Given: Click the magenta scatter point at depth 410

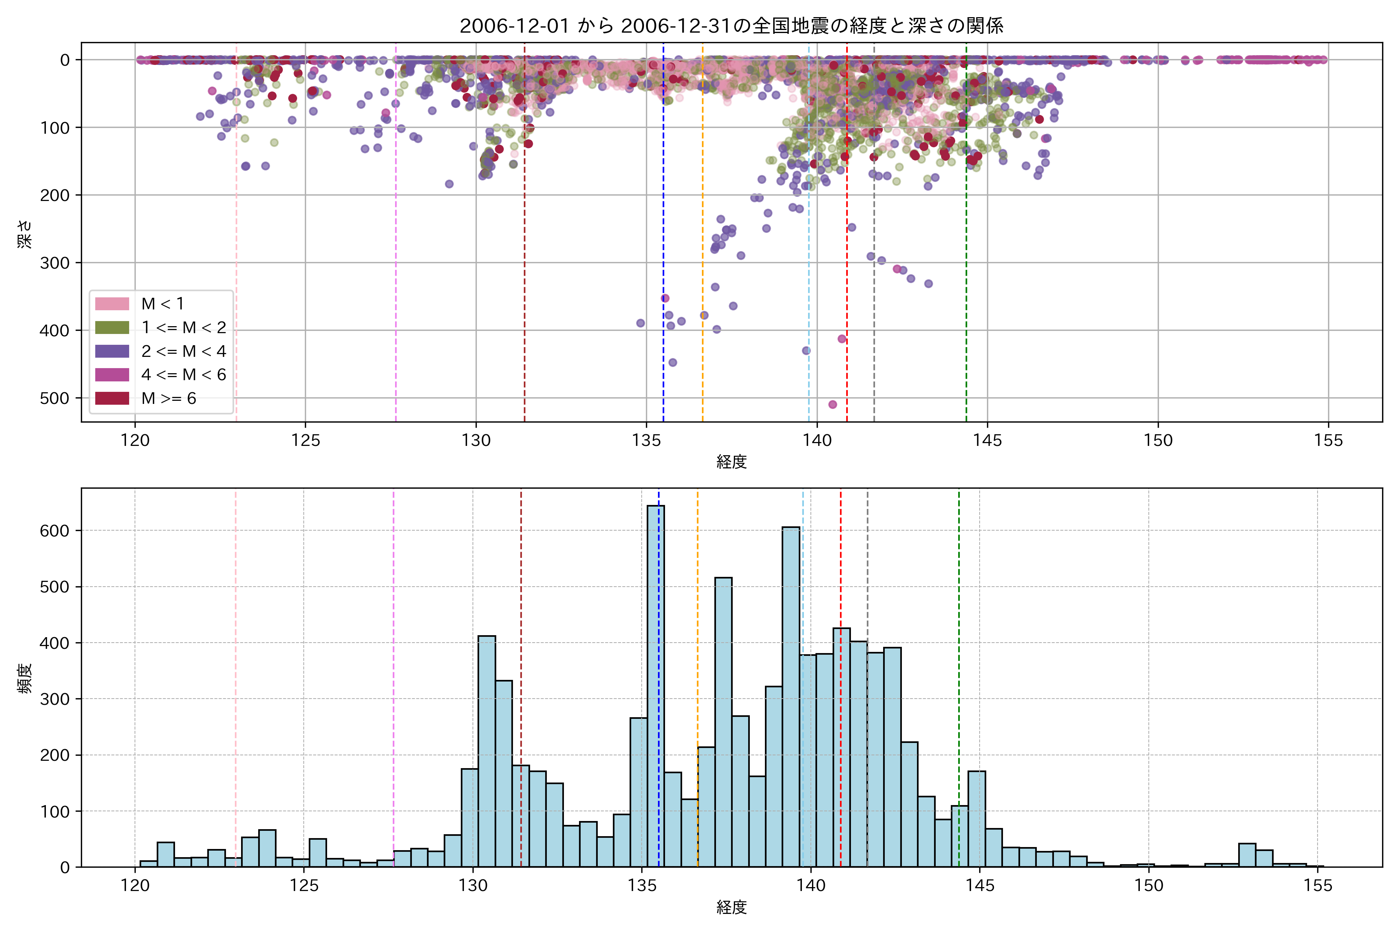Looking at the screenshot, I should coord(842,339).
